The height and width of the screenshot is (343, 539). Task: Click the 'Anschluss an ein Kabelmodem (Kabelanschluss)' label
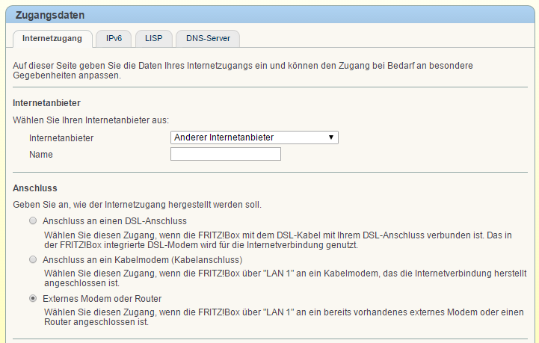(x=142, y=260)
